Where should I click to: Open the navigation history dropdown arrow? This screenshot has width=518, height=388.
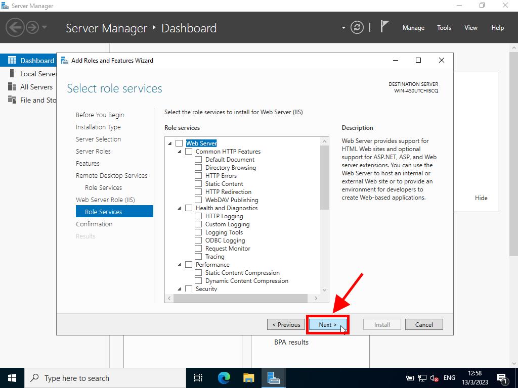tap(45, 27)
